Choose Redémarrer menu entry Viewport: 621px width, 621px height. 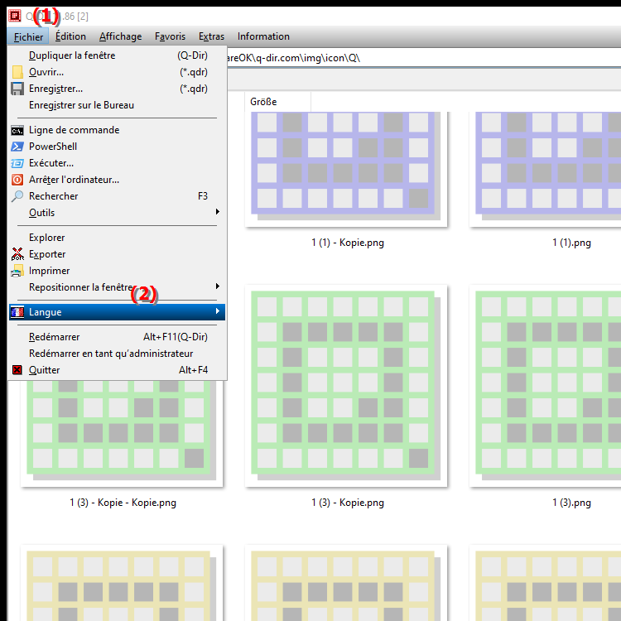click(118, 337)
